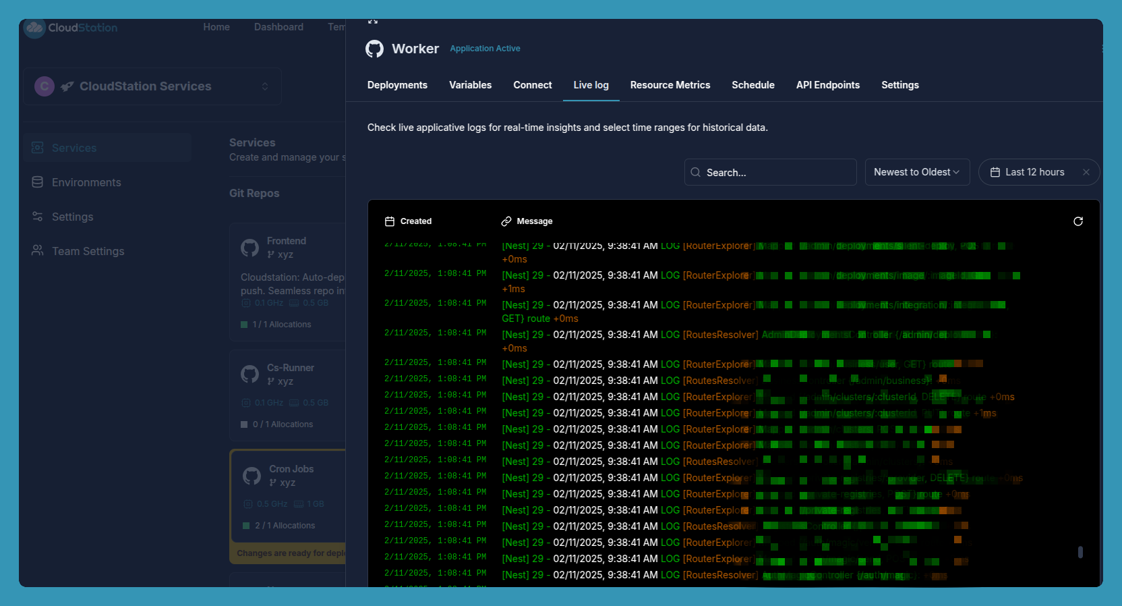
Task: Click the expand icon above Worker
Action: point(373,22)
